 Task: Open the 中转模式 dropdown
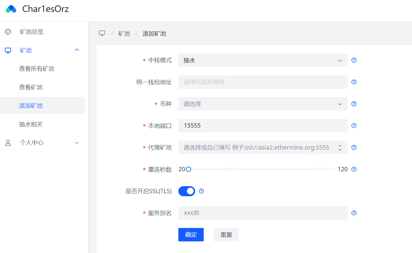[x=263, y=60]
